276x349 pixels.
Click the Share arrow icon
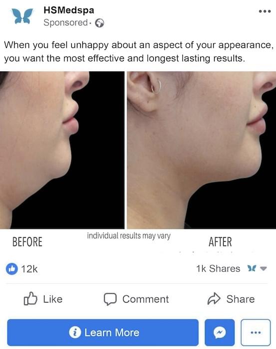214,299
